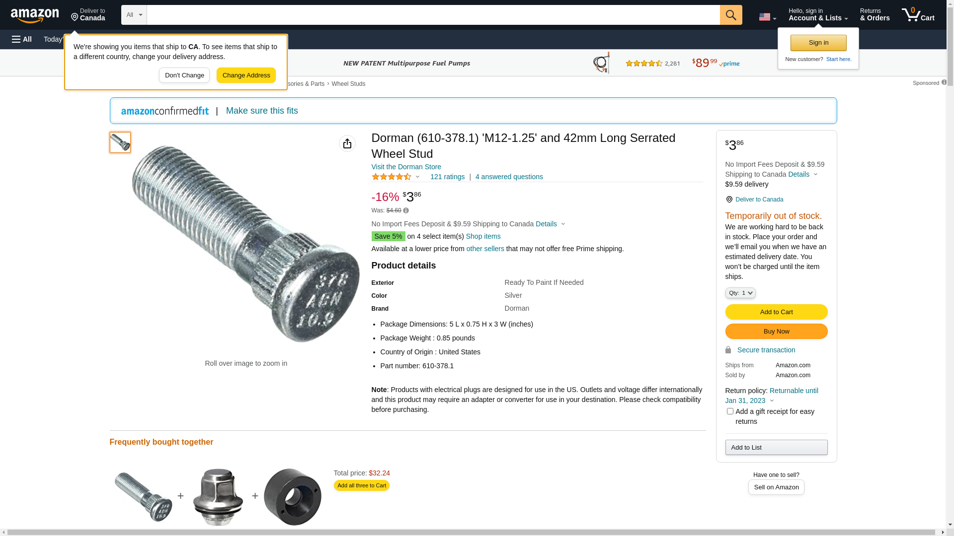This screenshot has height=536, width=954.
Task: Click the star rating icons
Action: coord(392,177)
